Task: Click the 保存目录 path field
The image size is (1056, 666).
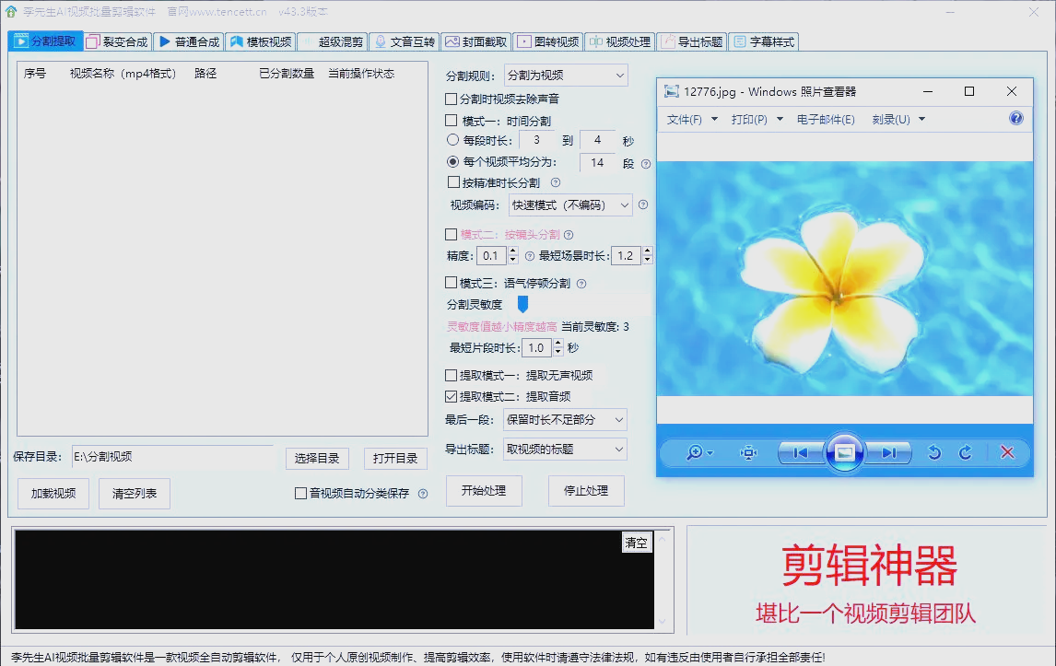Action: (x=172, y=457)
